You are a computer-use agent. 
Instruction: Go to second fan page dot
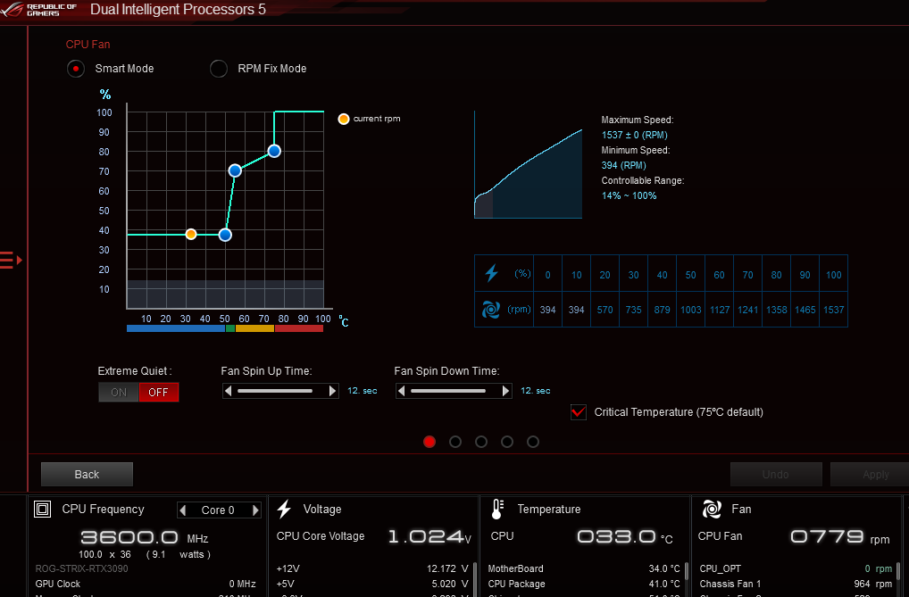point(455,442)
